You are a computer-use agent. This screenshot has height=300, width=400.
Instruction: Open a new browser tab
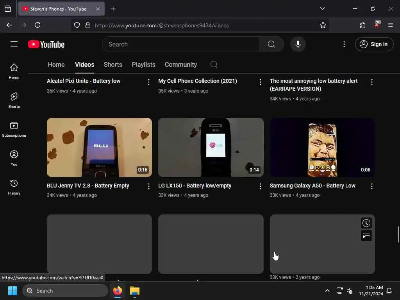(113, 9)
